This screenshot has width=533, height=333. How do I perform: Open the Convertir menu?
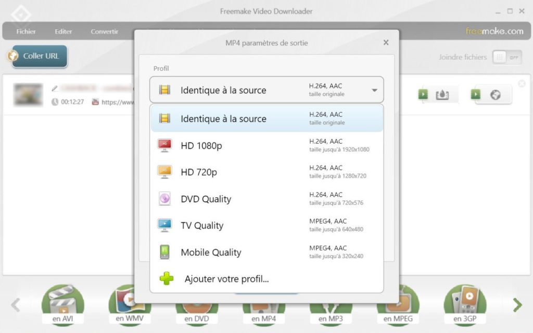[104, 32]
